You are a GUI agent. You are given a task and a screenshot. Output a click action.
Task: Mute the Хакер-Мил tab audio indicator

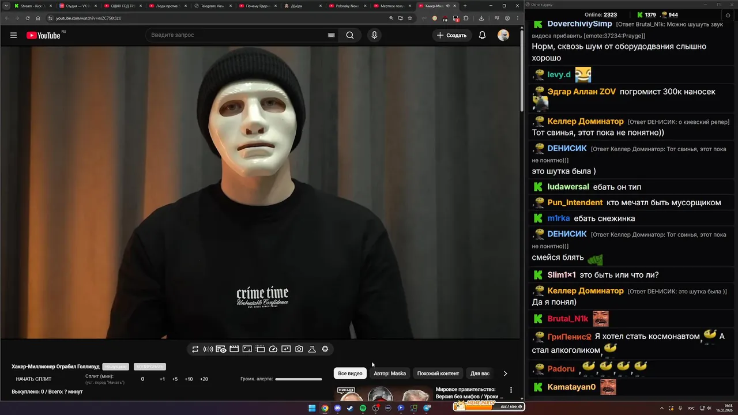click(x=447, y=6)
